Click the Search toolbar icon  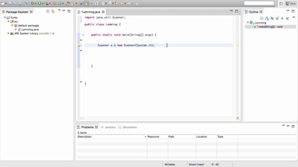point(73,4)
